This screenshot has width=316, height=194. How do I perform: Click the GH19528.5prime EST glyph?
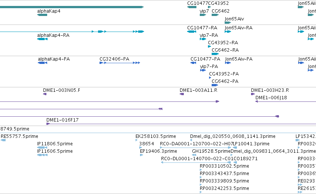point(194,155)
